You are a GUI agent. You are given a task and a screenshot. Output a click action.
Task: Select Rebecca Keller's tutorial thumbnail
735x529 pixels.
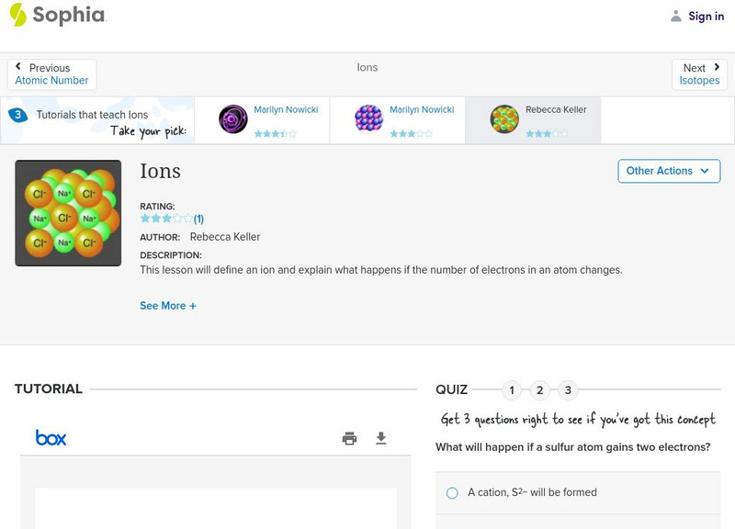(x=504, y=119)
